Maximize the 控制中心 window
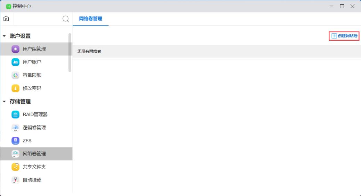Viewport: 361px width, 196px height. click(x=342, y=6)
